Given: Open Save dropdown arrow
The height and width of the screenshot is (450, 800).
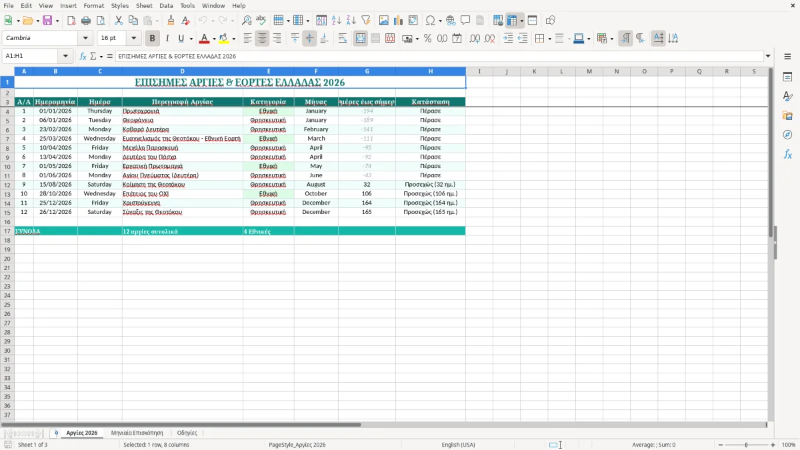Looking at the screenshot, I should pyautogui.click(x=57, y=21).
